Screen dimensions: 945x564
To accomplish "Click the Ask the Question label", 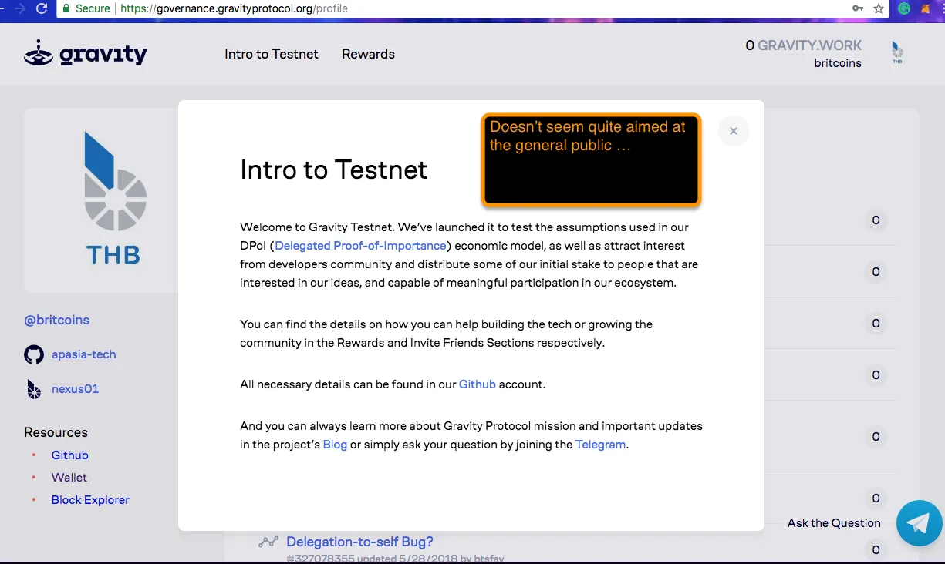I will (x=834, y=523).
